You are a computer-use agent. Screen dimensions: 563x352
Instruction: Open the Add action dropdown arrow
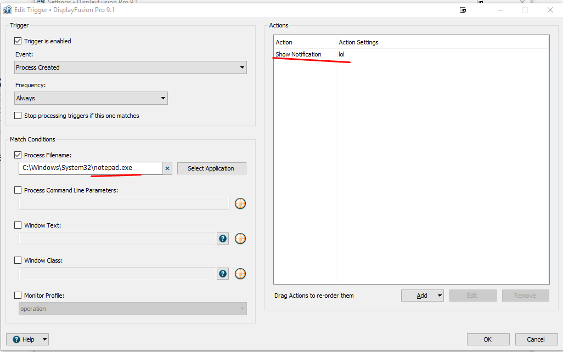(x=440, y=296)
